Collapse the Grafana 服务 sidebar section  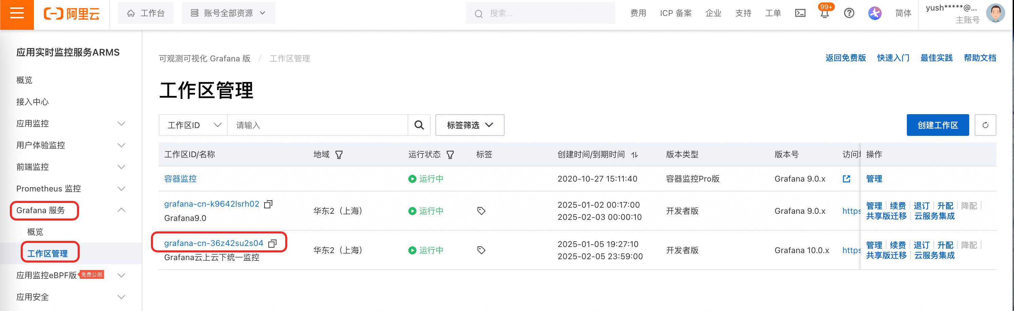pos(121,210)
